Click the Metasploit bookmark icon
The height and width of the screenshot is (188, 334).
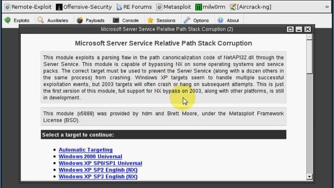(x=159, y=7)
